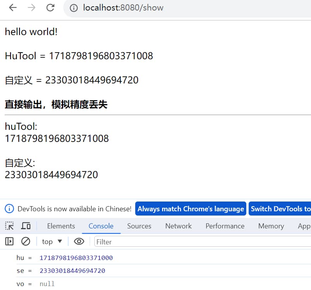
Task: Show the console sidebar panel icon
Action: point(9,242)
